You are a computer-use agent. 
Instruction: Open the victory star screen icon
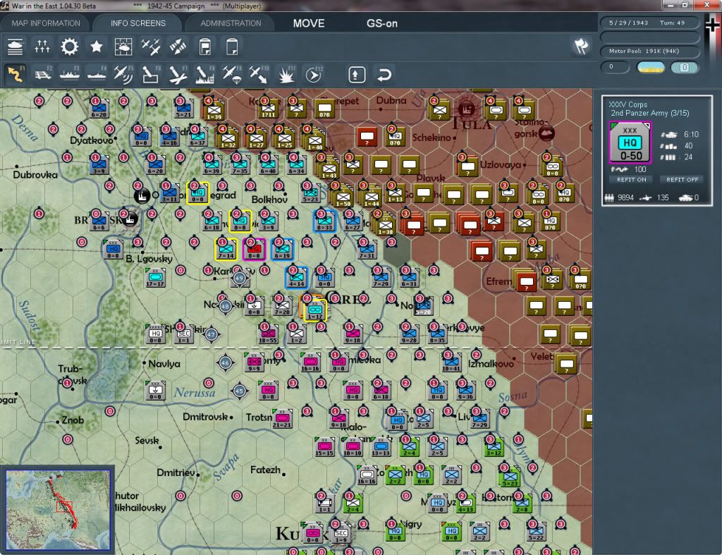[x=96, y=47]
